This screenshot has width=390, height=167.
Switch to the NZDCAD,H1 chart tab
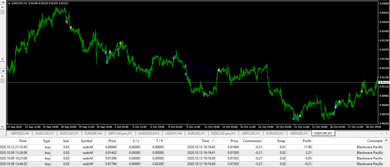point(69,133)
